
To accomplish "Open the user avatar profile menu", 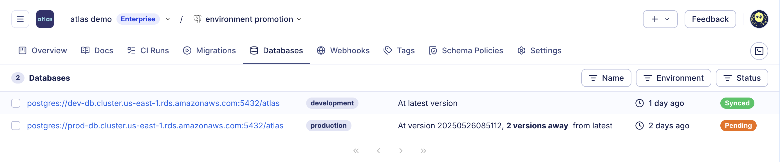I will [759, 19].
